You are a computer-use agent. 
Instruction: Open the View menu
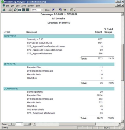click(x=17, y=6)
